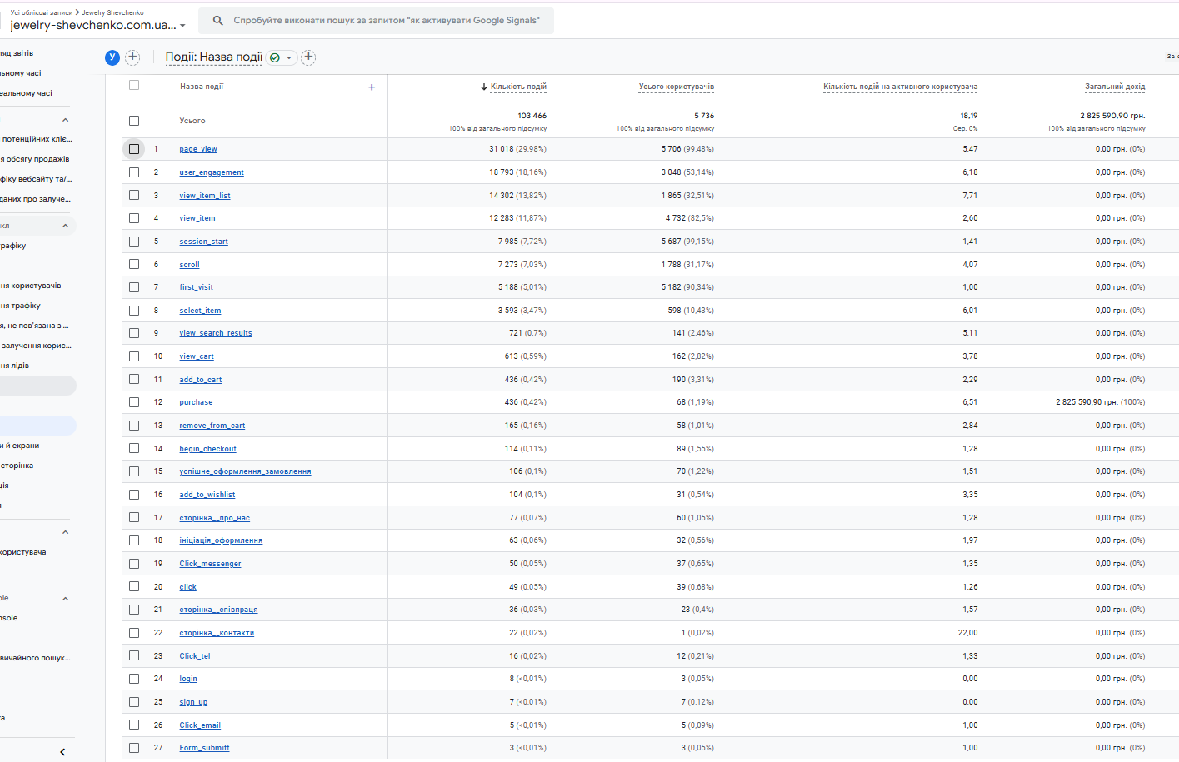Open the dropdown arrow next to the report title
This screenshot has width=1179, height=762.
click(x=289, y=58)
